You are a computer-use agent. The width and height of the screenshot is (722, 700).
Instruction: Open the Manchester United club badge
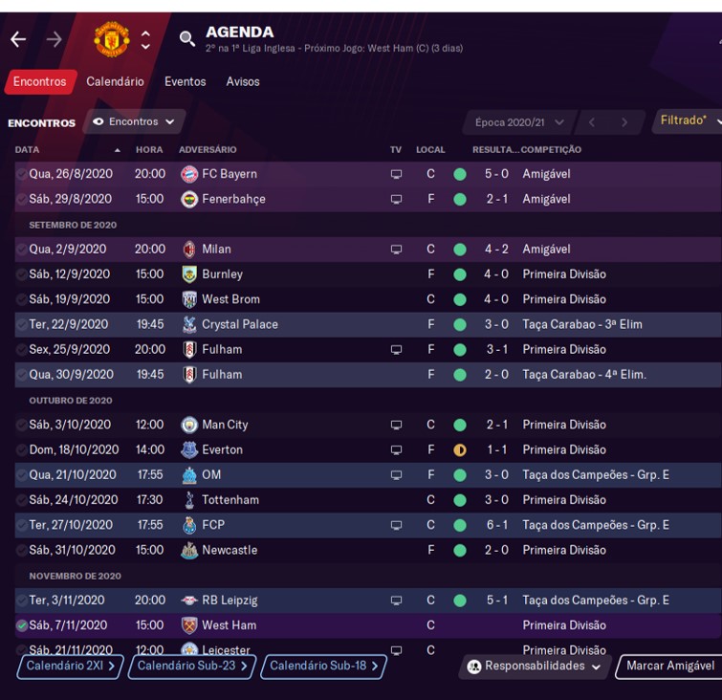112,39
